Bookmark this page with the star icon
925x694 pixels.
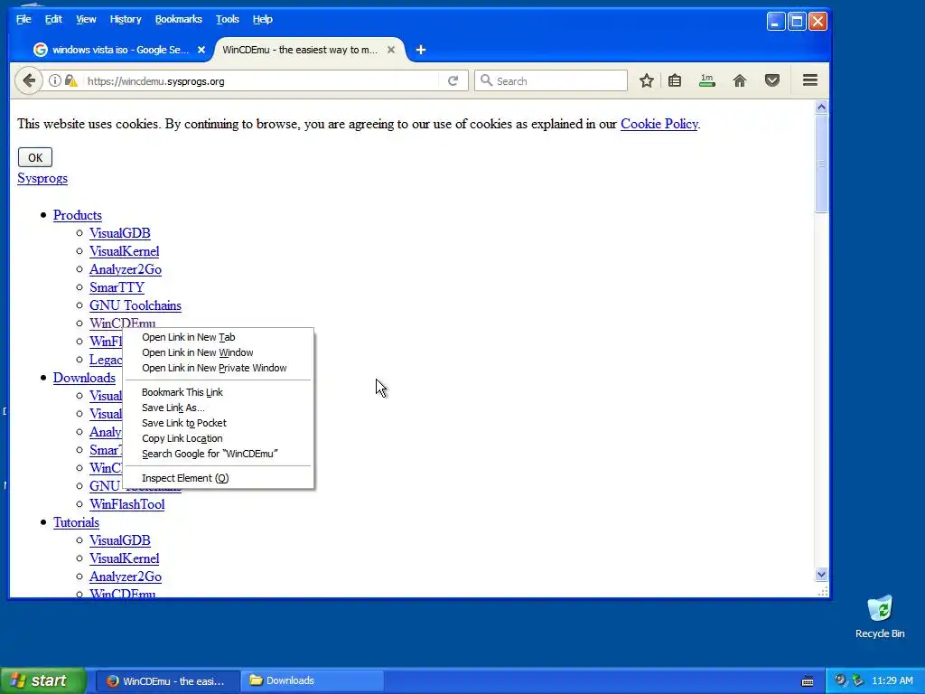point(647,80)
